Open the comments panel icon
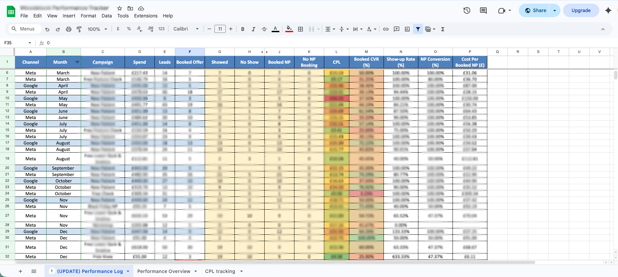This screenshot has height=277, width=618. click(x=483, y=10)
